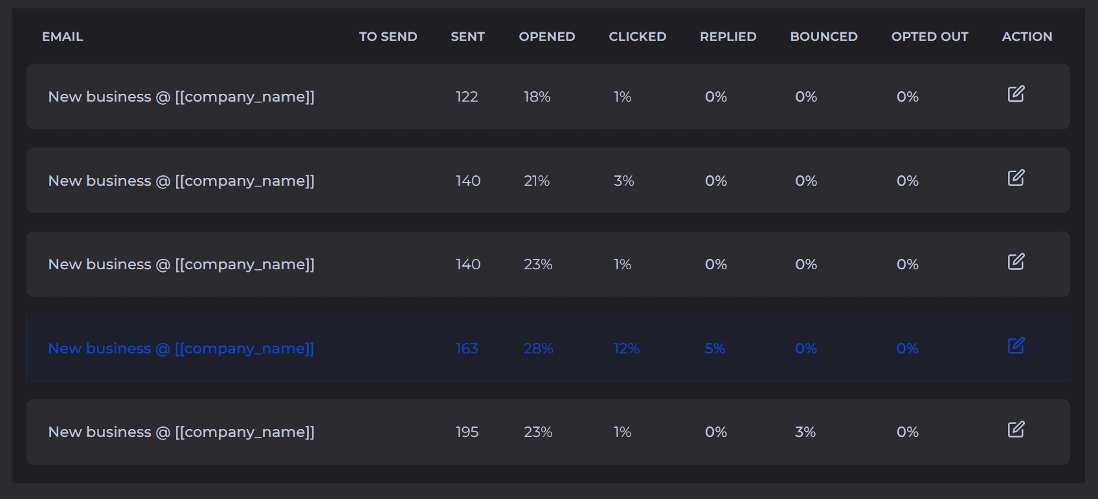Click the OPTED OUT column header
The width and height of the screenshot is (1098, 499).
click(930, 37)
